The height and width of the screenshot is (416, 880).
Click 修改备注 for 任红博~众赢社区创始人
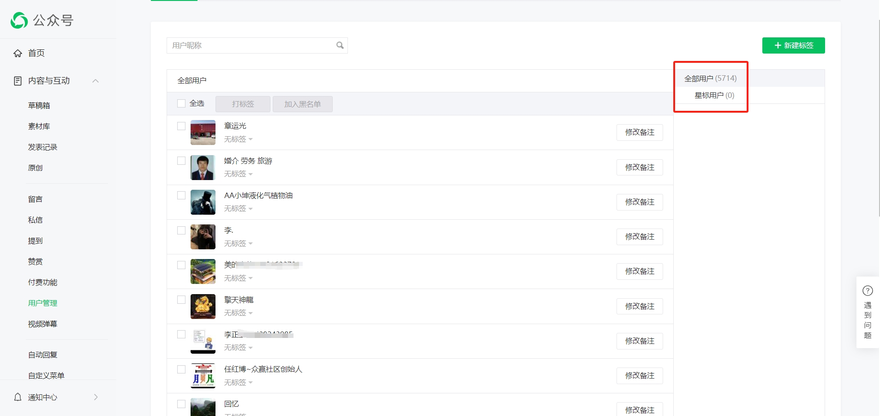tap(640, 376)
